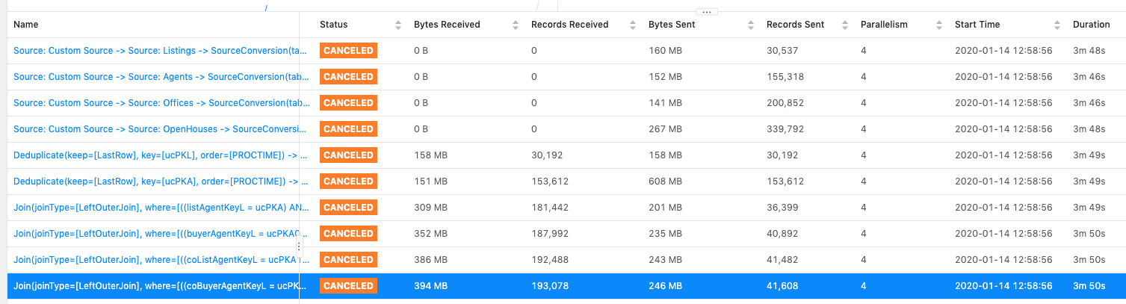Image resolution: width=1126 pixels, height=304 pixels.
Task: Click the three-dot panel handle at top
Action: click(706, 12)
